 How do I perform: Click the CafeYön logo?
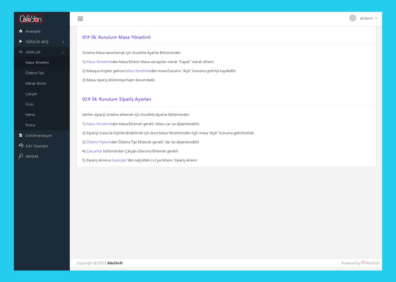pos(30,19)
